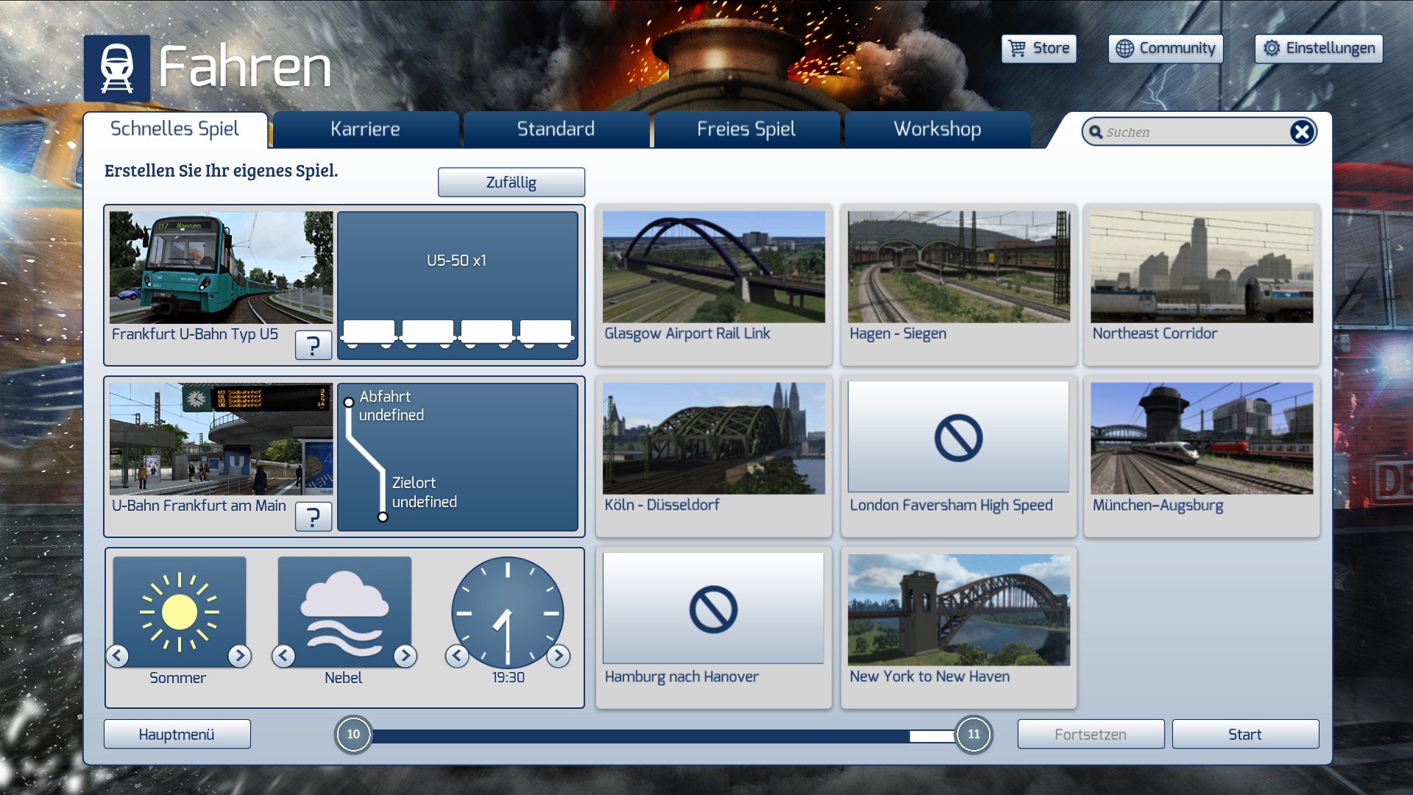Click page 11 handle on page slider
The image size is (1413, 795).
pos(973,734)
